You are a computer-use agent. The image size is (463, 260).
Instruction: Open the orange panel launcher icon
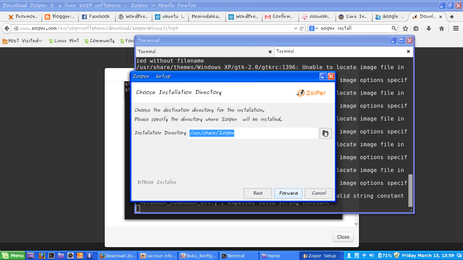[x=80, y=256]
